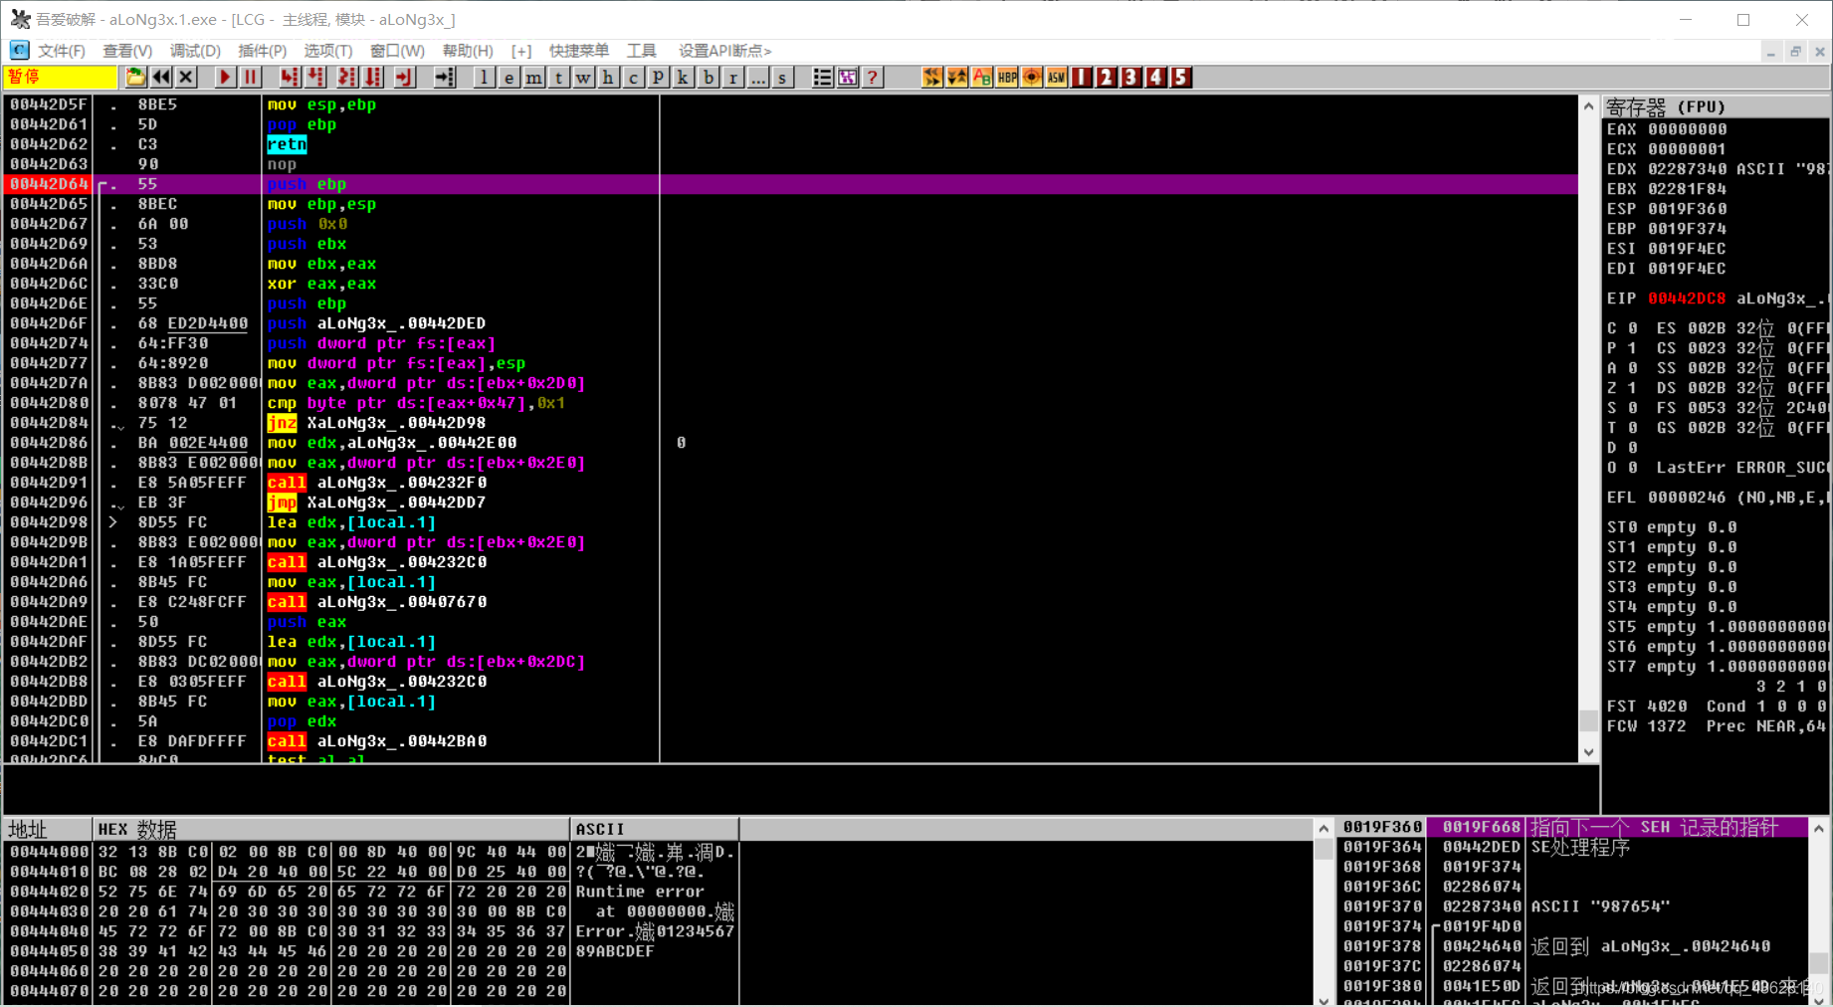Viewport: 1833px width, 1007px height.
Task: Select the call aLoNg3x_.00442BA0 instruction row
Action: click(x=791, y=741)
